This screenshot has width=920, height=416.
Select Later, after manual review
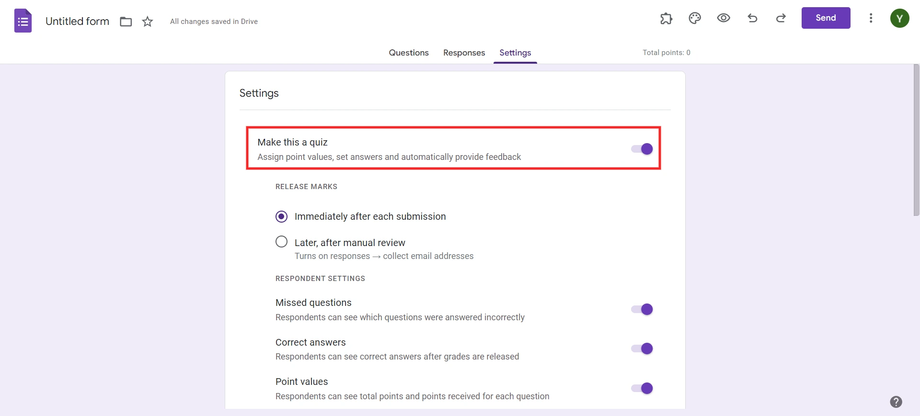[281, 242]
